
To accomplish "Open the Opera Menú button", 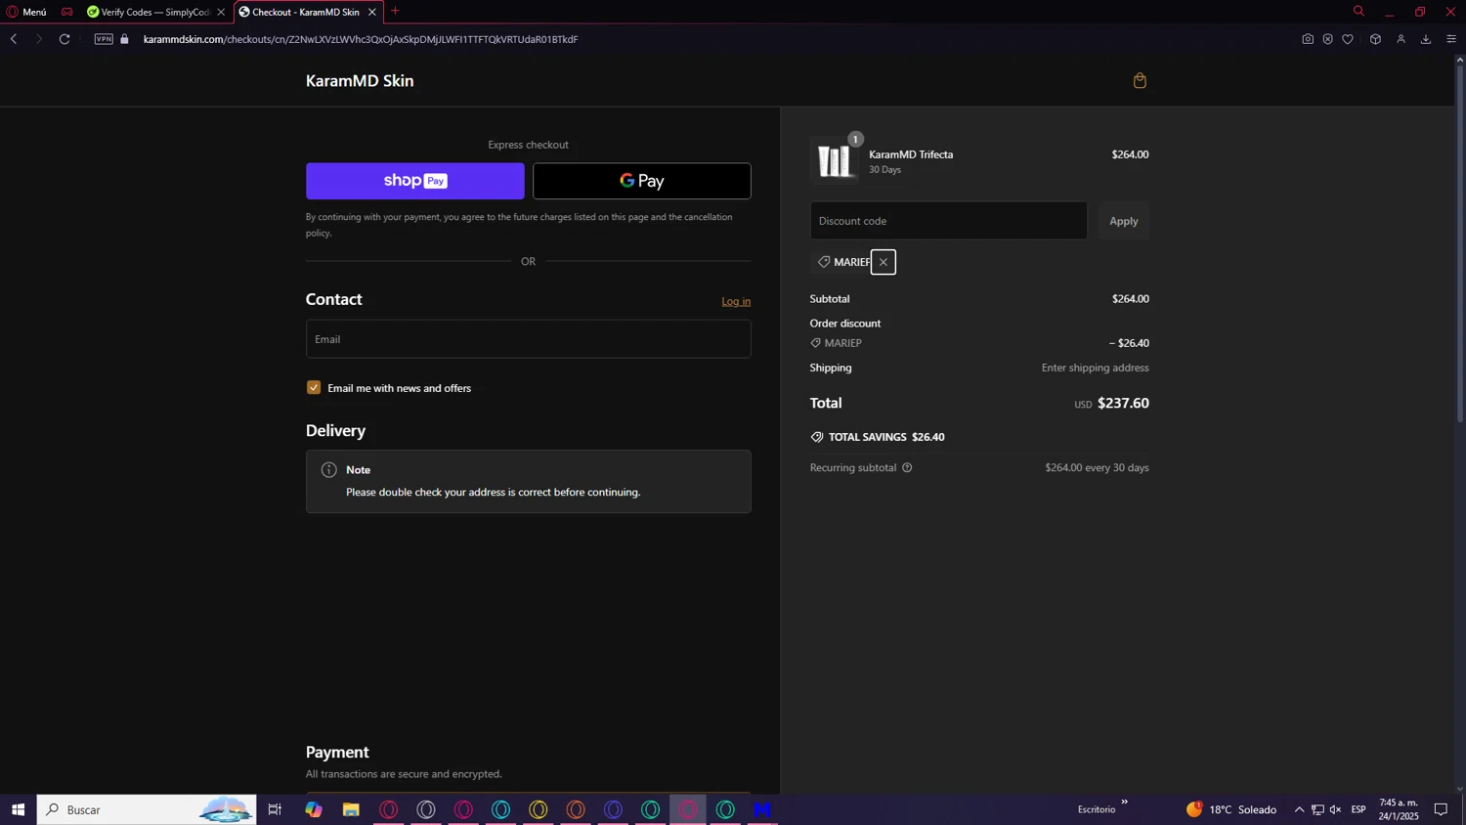I will click(26, 12).
